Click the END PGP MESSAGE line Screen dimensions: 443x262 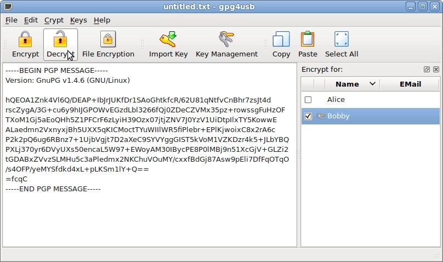point(53,189)
